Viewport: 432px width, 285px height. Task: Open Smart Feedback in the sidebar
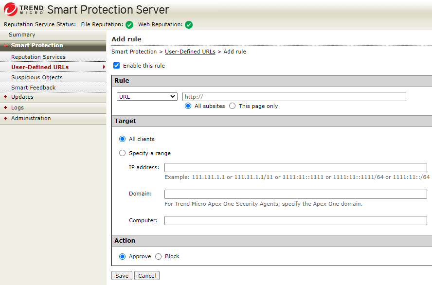pos(33,88)
